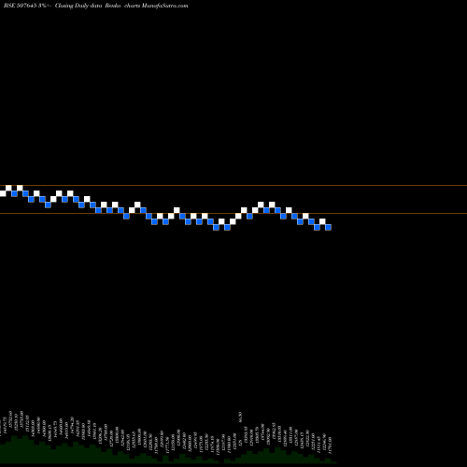
Task: Click the 'BSE 507645 3%+-' title text
Action: click(27, 6)
